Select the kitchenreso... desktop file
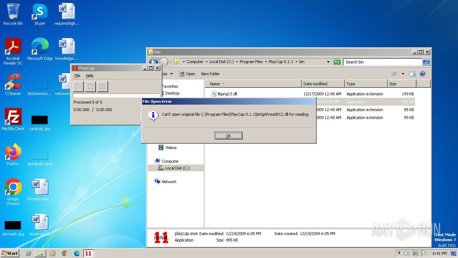Image resolution: width=458 pixels, height=258 pixels. (x=40, y=87)
